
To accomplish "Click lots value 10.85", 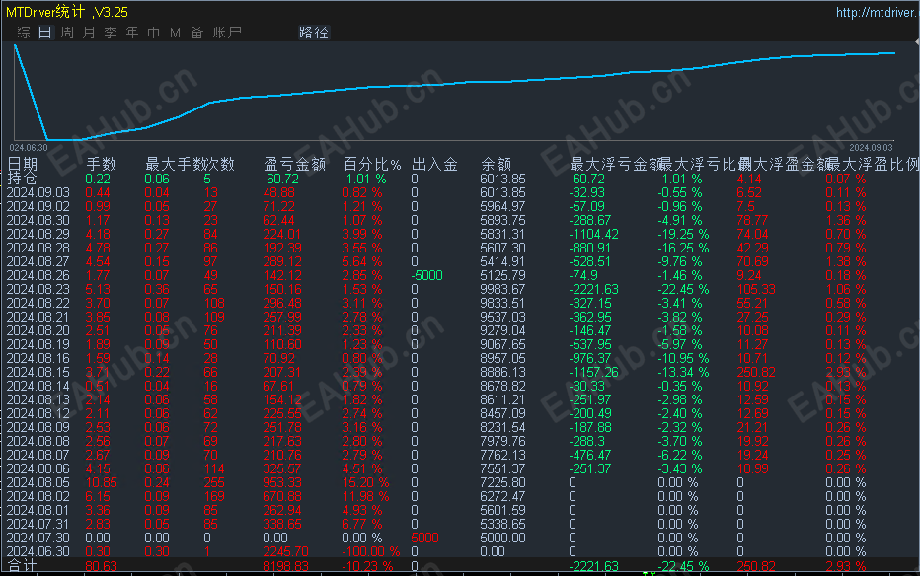I will 101,483.
